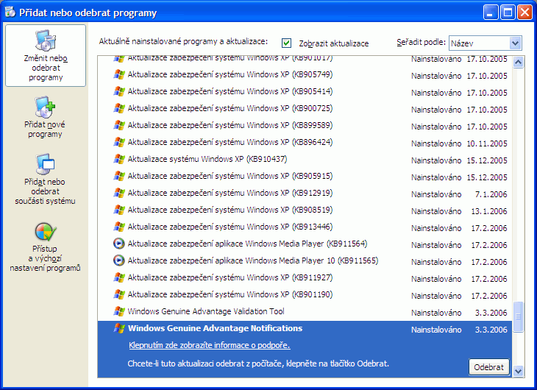Click the date 7.1.2006 for KB912919
This screenshot has height=390, width=537.
coord(491,194)
